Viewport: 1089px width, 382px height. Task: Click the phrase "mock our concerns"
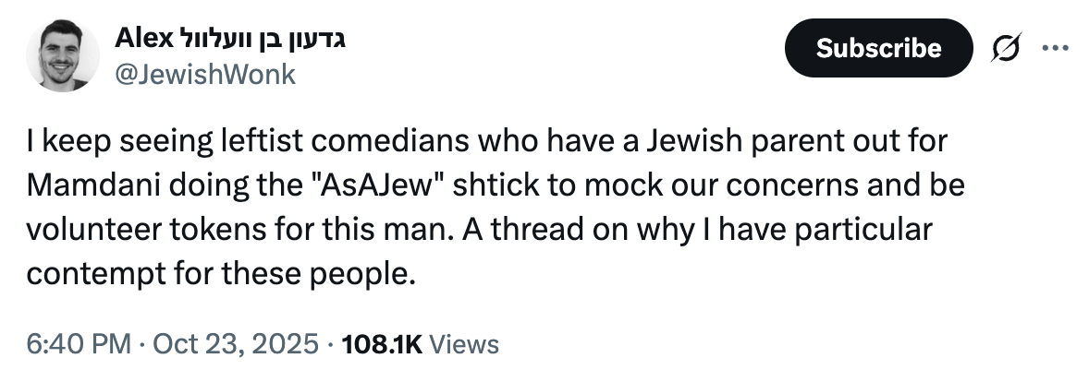coord(716,185)
